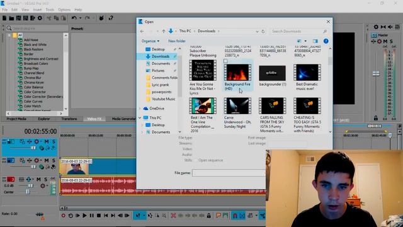Click Go to End in transport bar
Screen dimensions: 403x227
tap(113, 216)
